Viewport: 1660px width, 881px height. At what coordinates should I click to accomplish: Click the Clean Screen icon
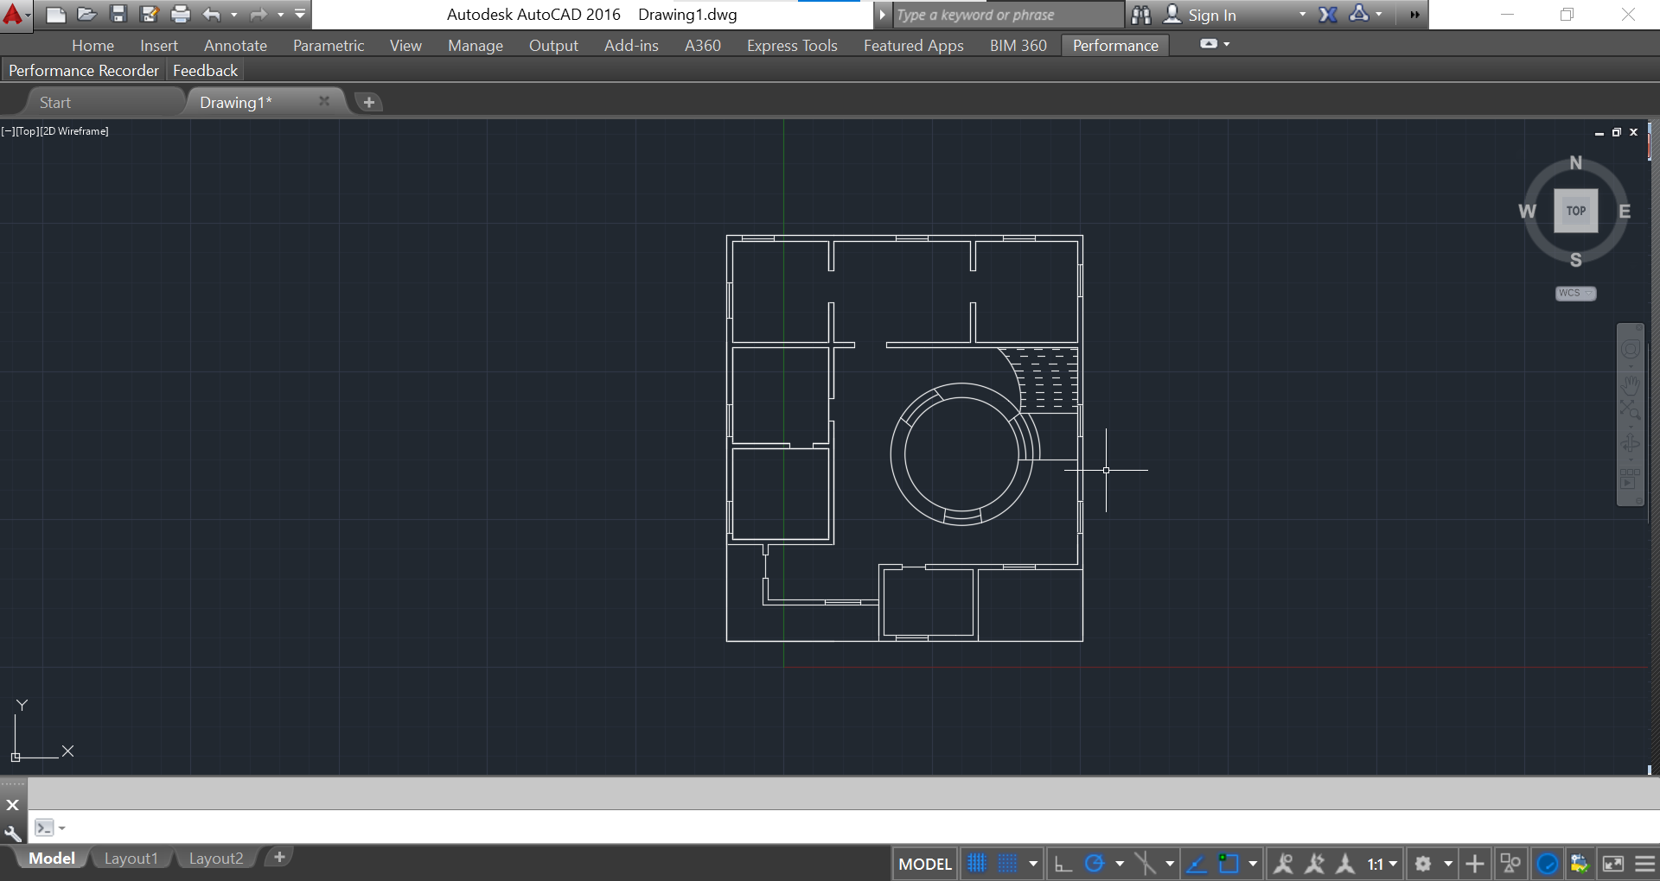point(1613,863)
